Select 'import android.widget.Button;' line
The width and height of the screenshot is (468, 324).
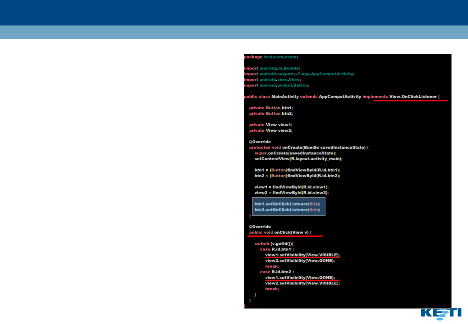277,85
